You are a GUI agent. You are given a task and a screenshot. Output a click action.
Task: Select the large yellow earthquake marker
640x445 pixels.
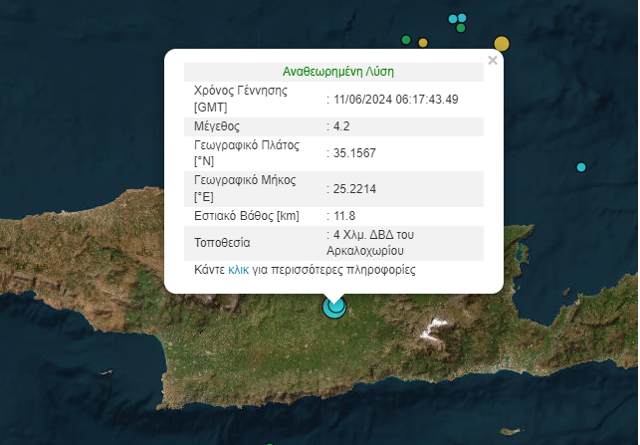point(502,43)
